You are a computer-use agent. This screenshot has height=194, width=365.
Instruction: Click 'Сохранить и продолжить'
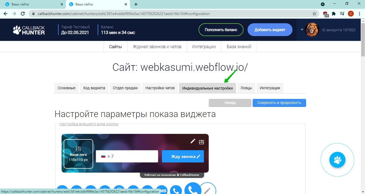279,103
